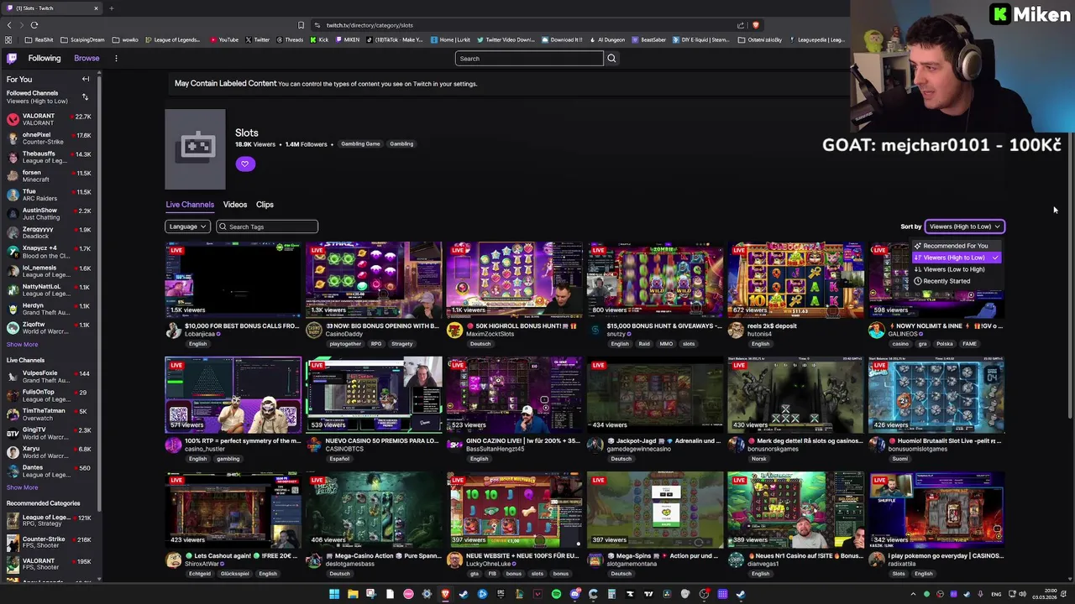Open File Explorer from the taskbar
This screenshot has width=1075, height=604.
click(x=353, y=594)
